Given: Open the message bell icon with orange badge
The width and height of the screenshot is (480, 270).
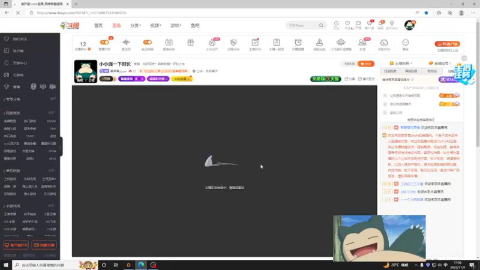Looking at the screenshot, I should pyautogui.click(x=380, y=23).
